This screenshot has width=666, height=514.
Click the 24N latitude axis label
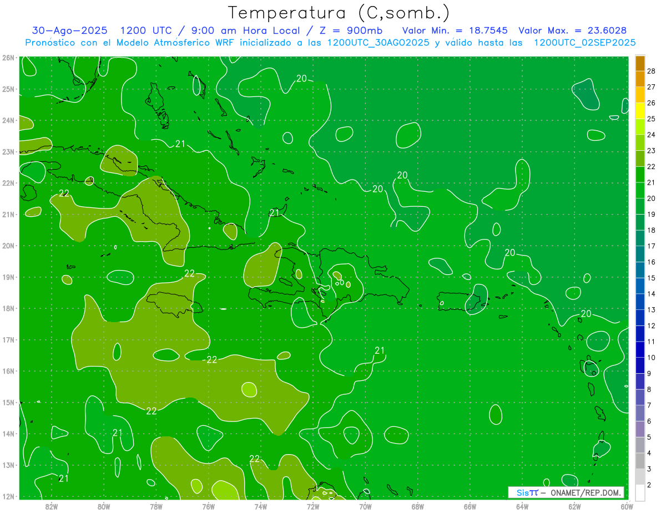pos(8,120)
